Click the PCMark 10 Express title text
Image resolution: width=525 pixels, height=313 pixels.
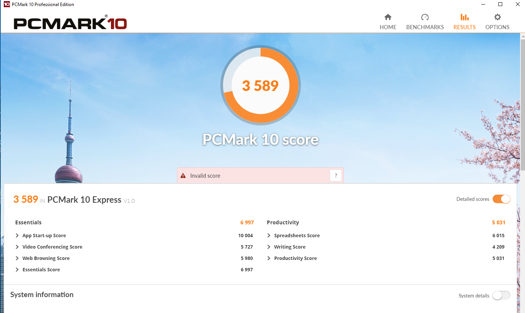[84, 200]
